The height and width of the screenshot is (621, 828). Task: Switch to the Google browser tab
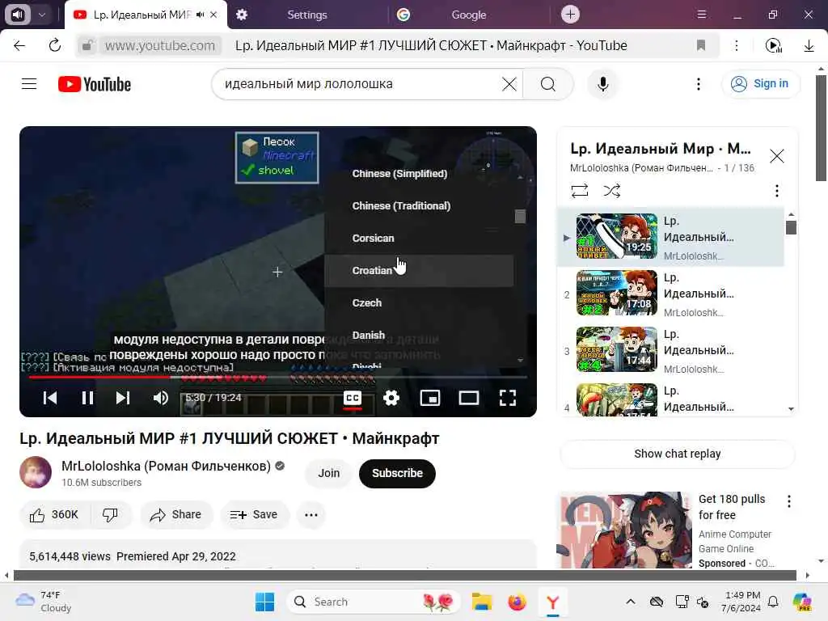click(468, 15)
